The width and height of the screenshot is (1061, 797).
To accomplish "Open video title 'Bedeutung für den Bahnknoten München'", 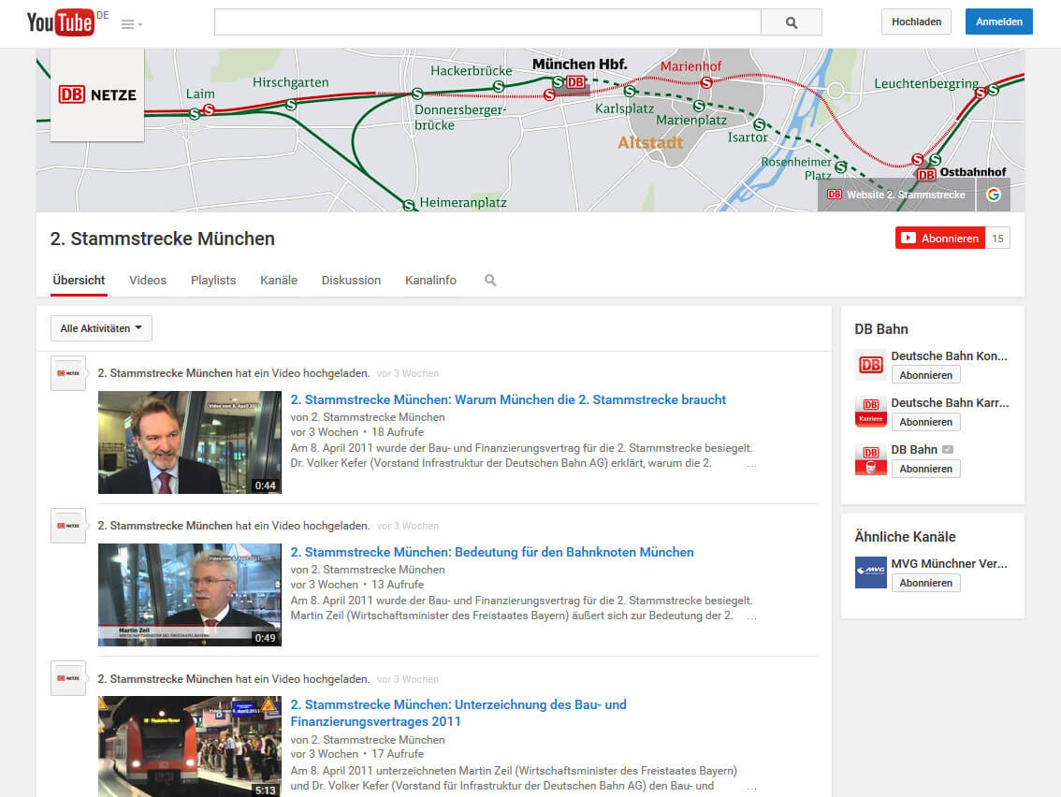I will (x=492, y=552).
